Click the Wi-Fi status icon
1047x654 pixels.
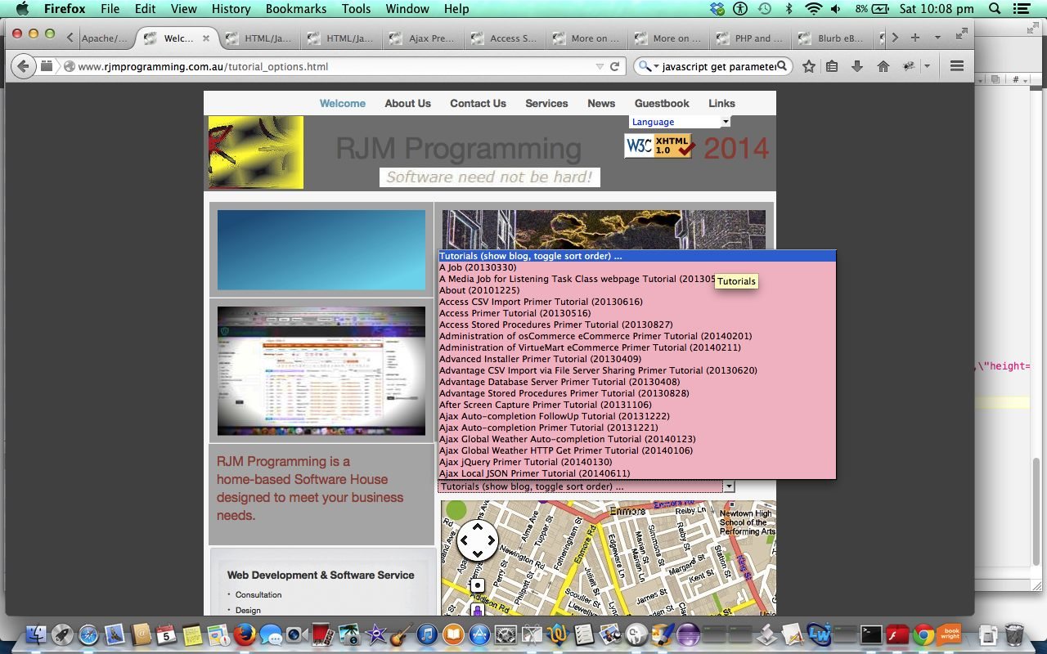coord(813,9)
